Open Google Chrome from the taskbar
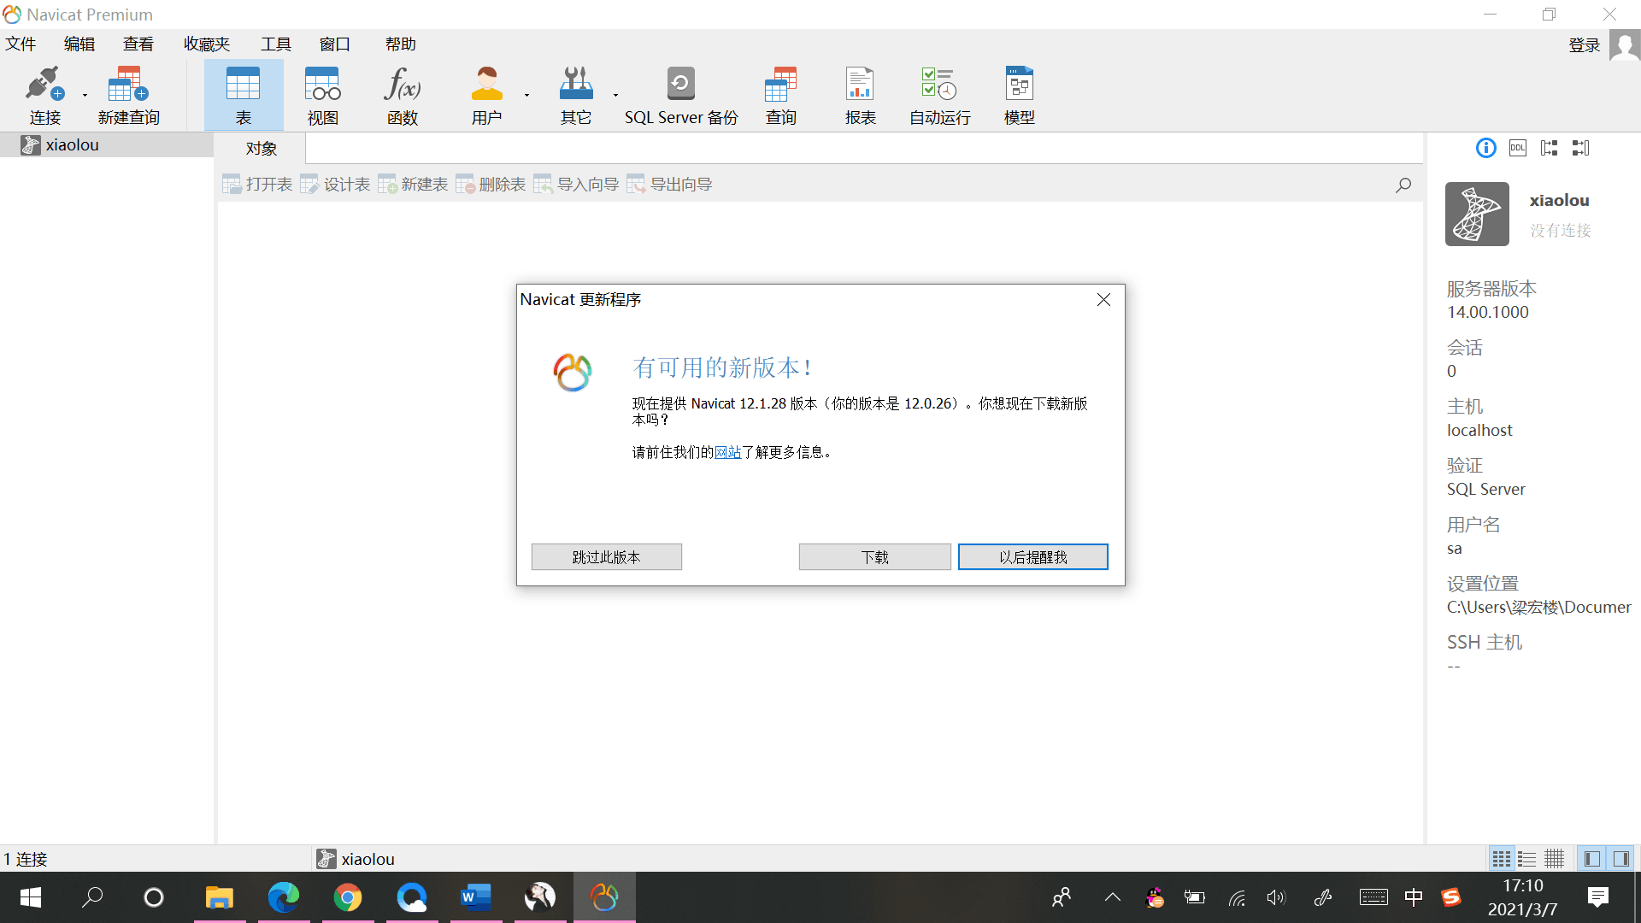 347,897
